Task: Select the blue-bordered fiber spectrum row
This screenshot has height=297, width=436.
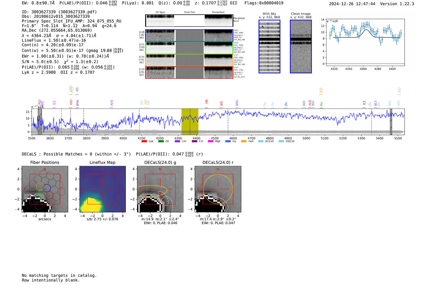Action: click(x=189, y=36)
